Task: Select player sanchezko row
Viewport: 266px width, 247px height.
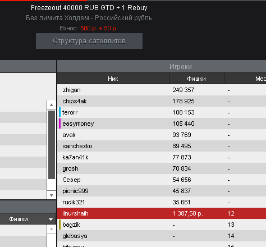Action: click(162, 146)
